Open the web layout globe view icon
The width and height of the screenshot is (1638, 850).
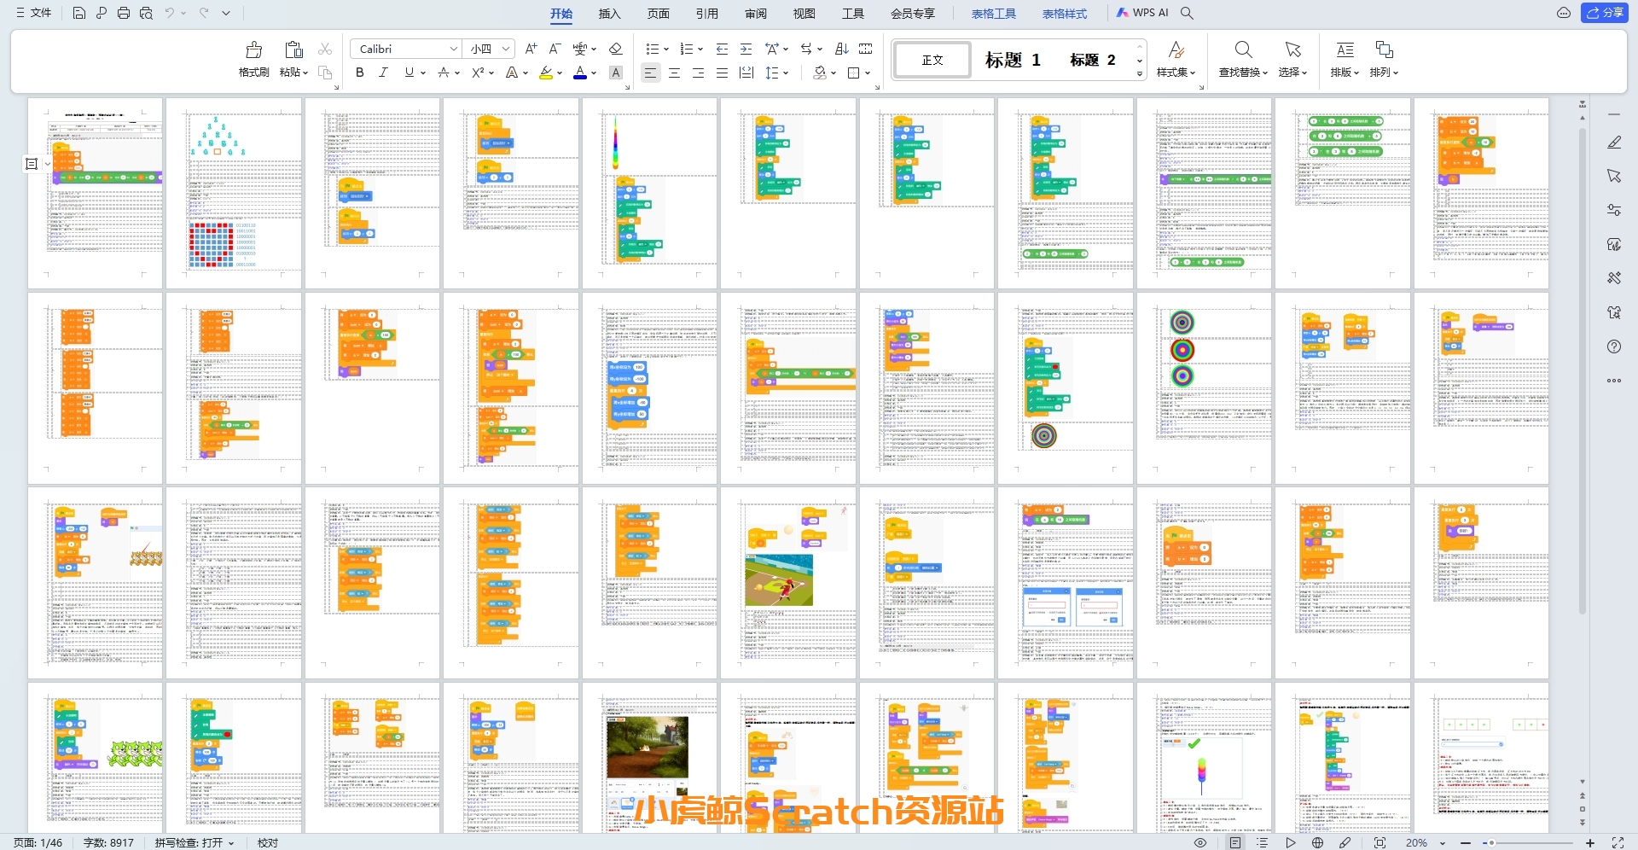coord(1317,842)
